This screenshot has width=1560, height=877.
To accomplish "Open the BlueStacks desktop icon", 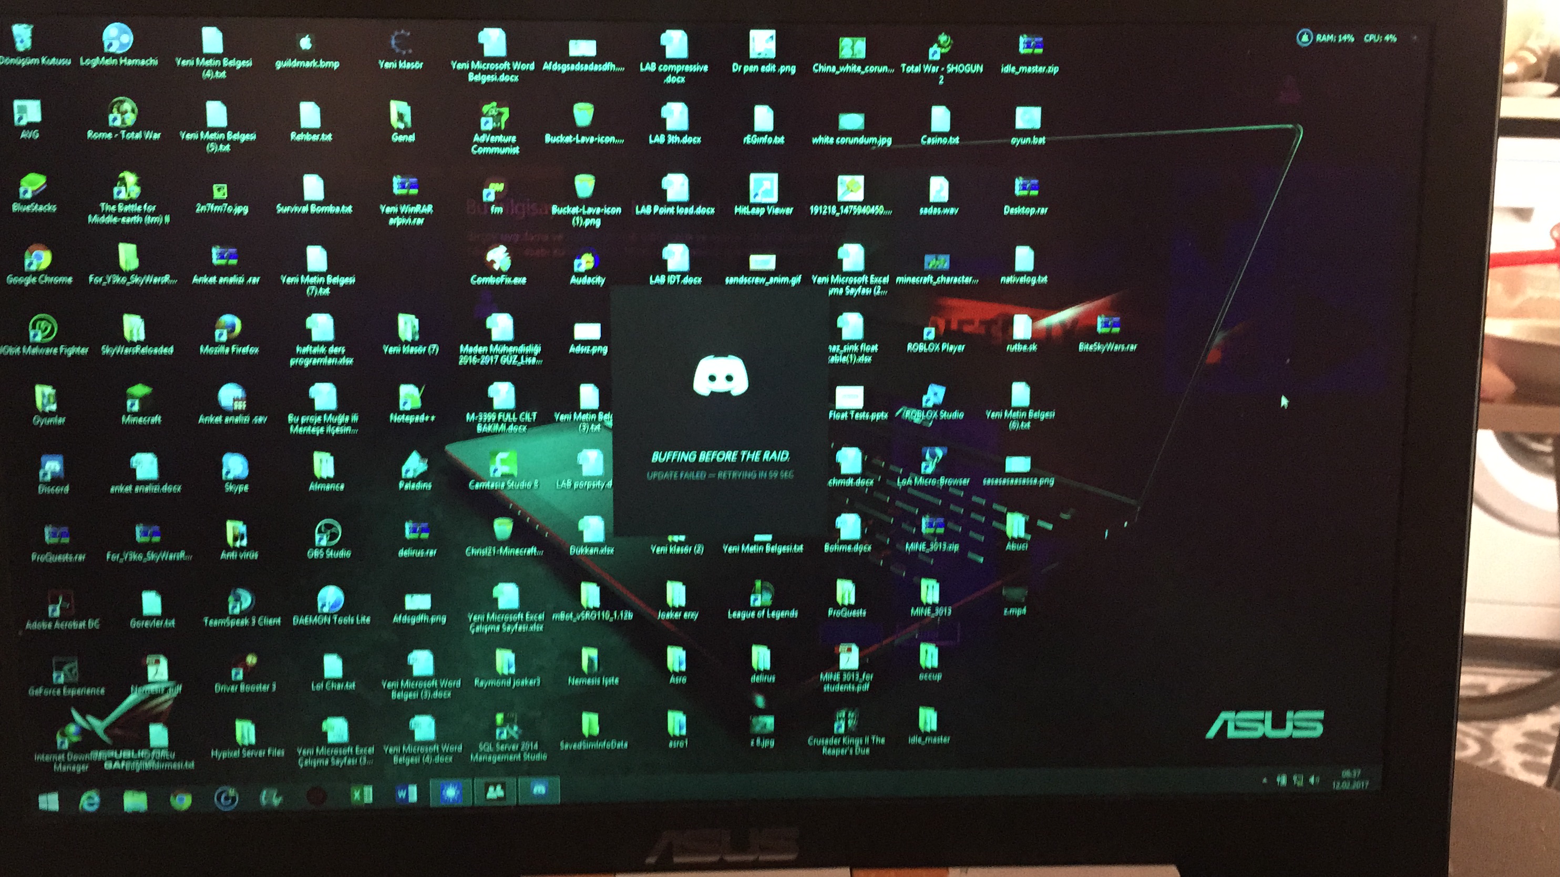I will [33, 192].
